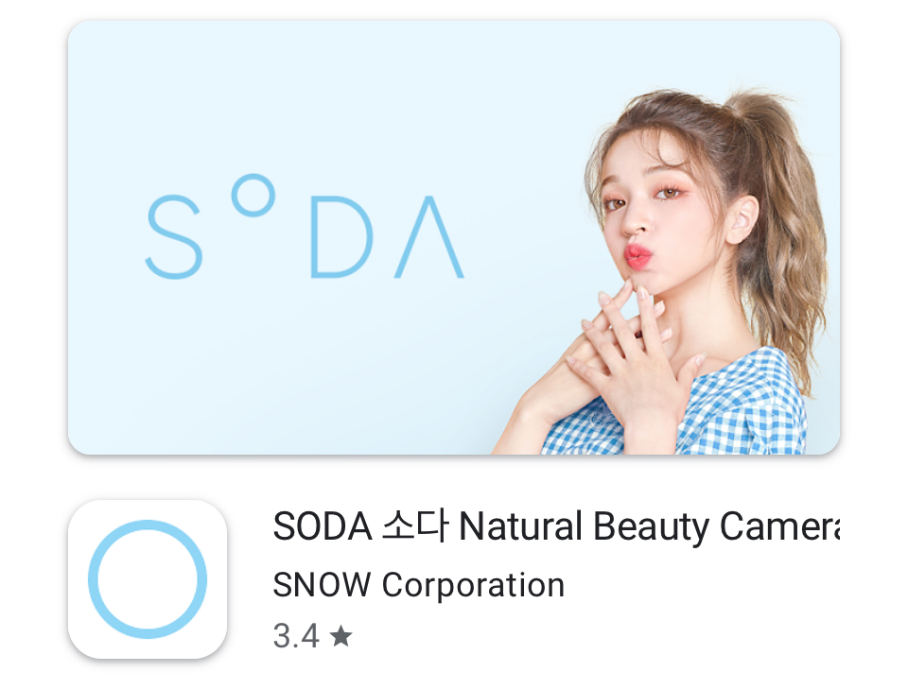
Task: Click the small circle 'O' in SODA logo
Action: [253, 196]
